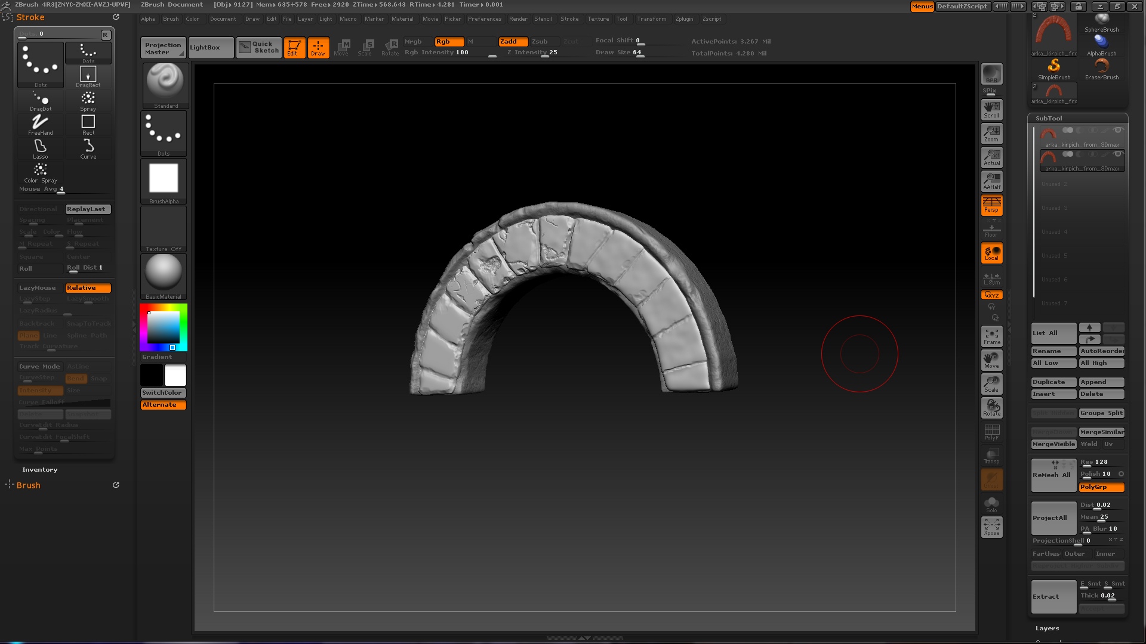Toggle LazyMouse Relative option

(88, 288)
